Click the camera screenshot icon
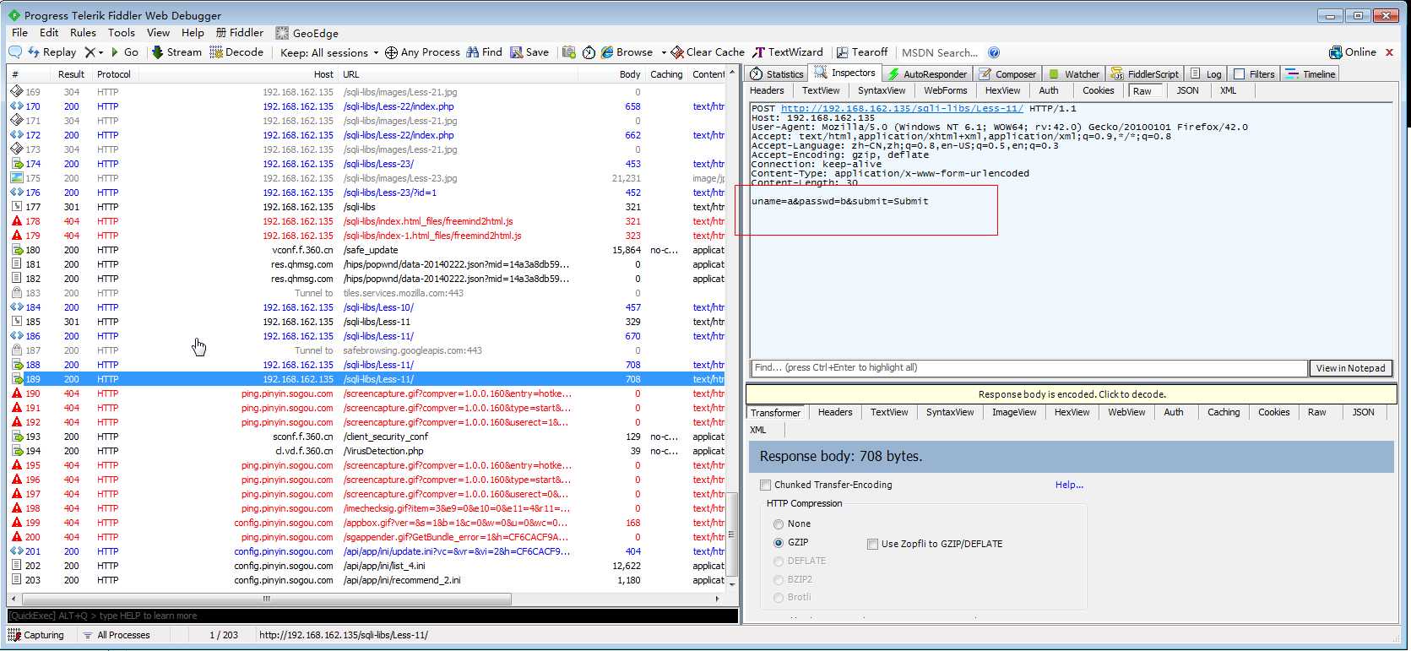Viewport: 1411px width, 651px height. point(569,52)
